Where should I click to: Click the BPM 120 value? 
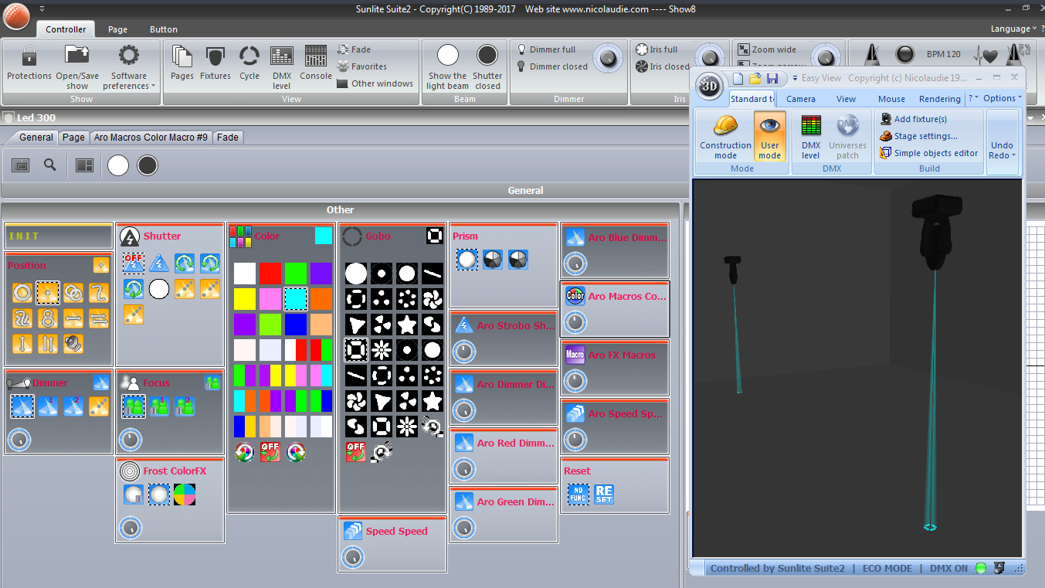pyautogui.click(x=944, y=55)
